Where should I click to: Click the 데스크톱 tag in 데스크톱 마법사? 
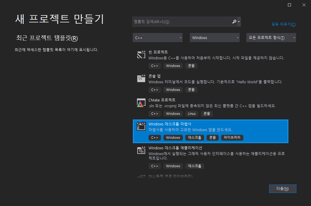tap(195, 138)
